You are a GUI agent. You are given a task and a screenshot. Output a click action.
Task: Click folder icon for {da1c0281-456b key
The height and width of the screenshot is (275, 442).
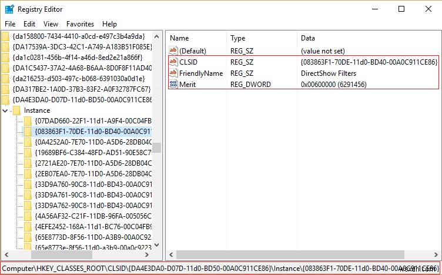click(6, 58)
